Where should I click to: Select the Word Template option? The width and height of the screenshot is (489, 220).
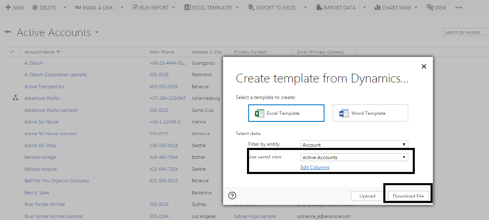coord(370,113)
